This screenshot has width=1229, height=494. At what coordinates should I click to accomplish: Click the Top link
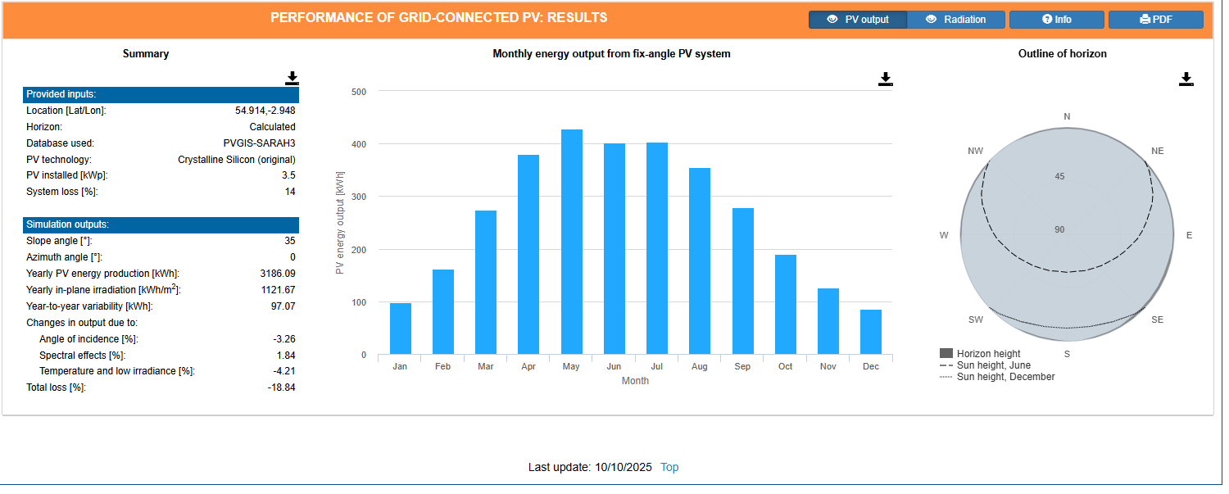669,468
